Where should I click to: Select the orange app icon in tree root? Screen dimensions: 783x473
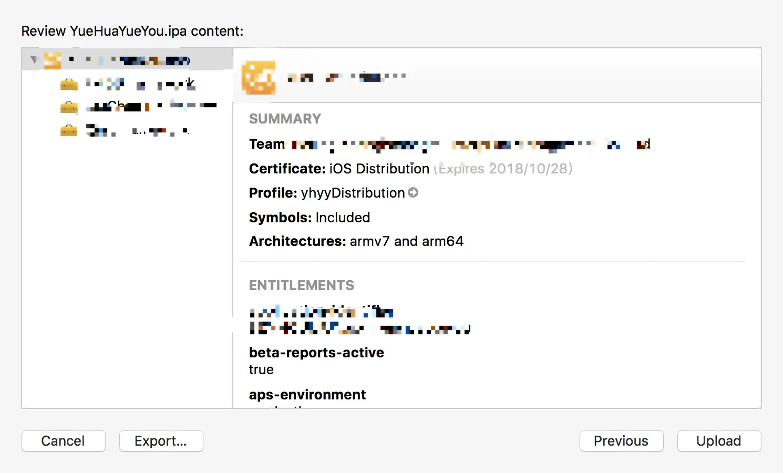coord(52,60)
